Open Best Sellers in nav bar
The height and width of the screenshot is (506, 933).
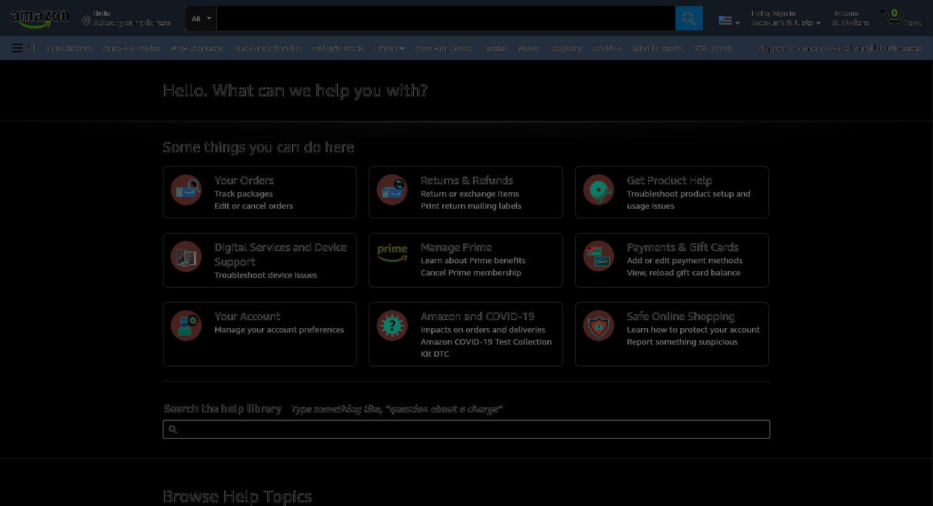point(70,48)
